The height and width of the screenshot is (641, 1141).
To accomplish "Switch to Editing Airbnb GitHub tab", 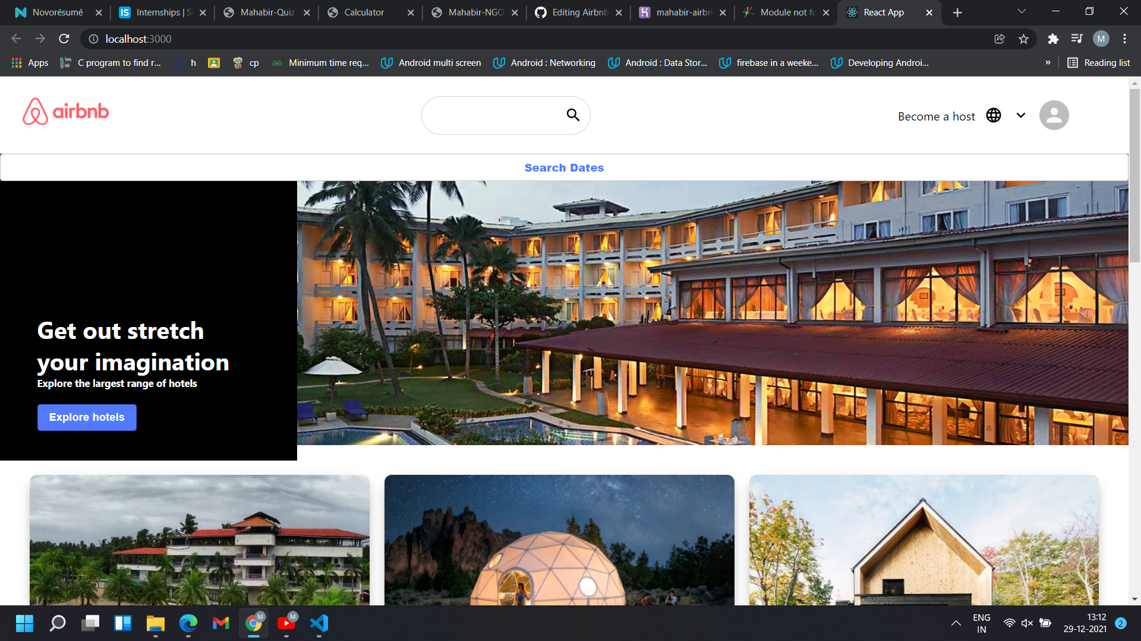I will [x=579, y=12].
